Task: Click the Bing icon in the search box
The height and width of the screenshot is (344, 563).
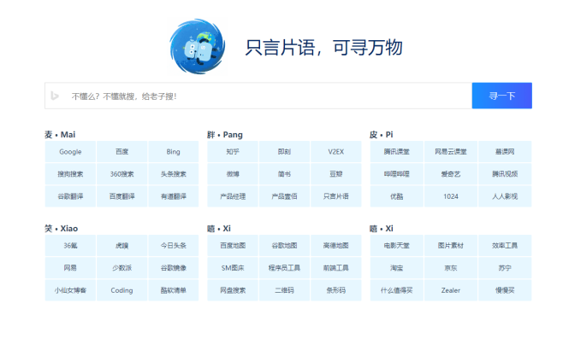Action: (55, 96)
